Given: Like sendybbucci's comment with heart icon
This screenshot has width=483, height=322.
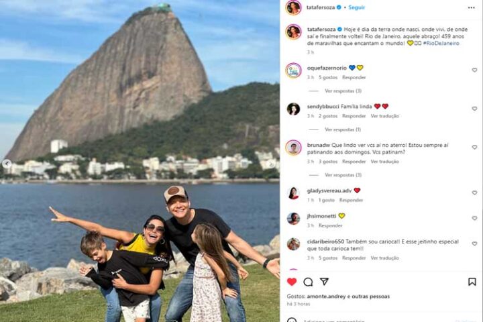Looking at the screenshot, I should point(474,109).
